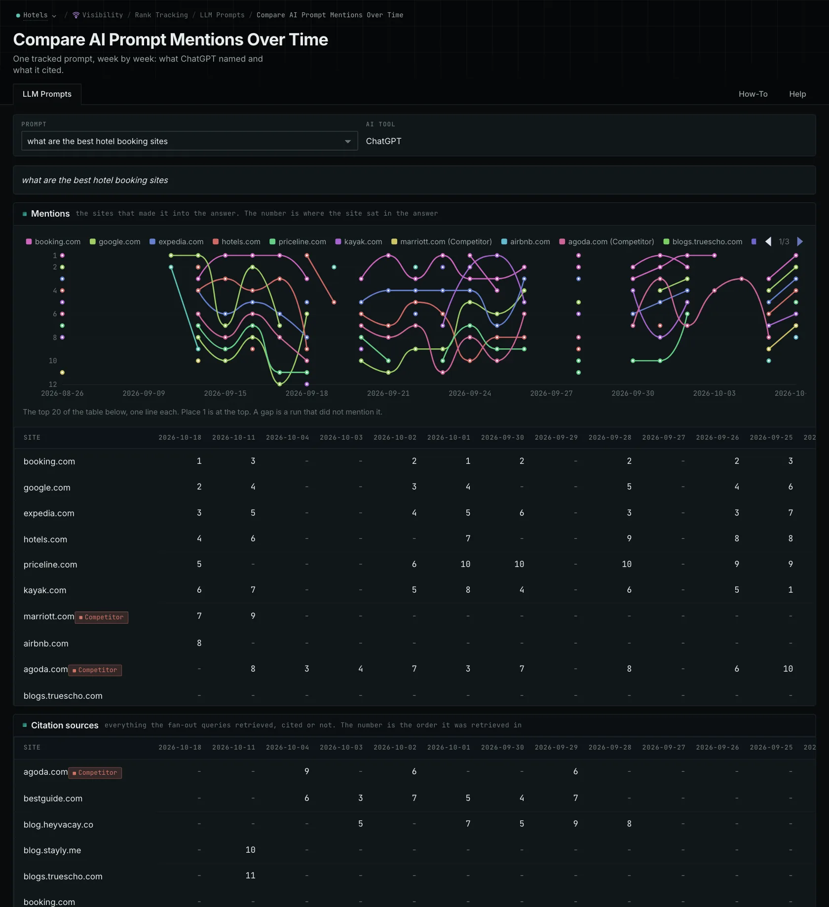Toggle booking.com series in legend

[53, 242]
